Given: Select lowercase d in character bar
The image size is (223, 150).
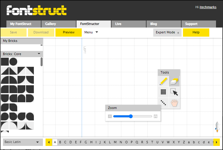Looking at the screenshot, I should (x=204, y=142).
